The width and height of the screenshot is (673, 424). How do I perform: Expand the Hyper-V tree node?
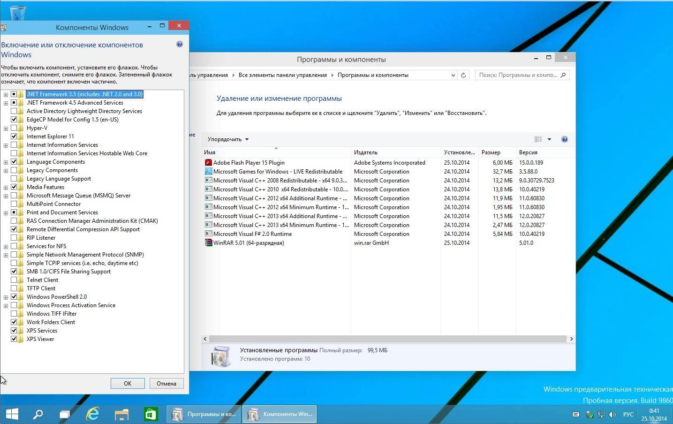6,128
